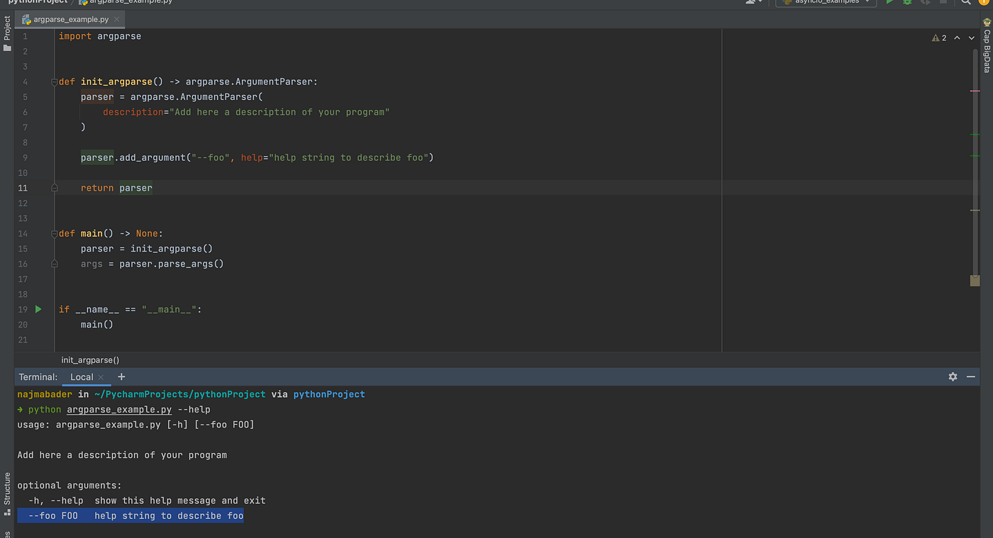Click the 'optional arguments:' terminal line

[x=70, y=486]
